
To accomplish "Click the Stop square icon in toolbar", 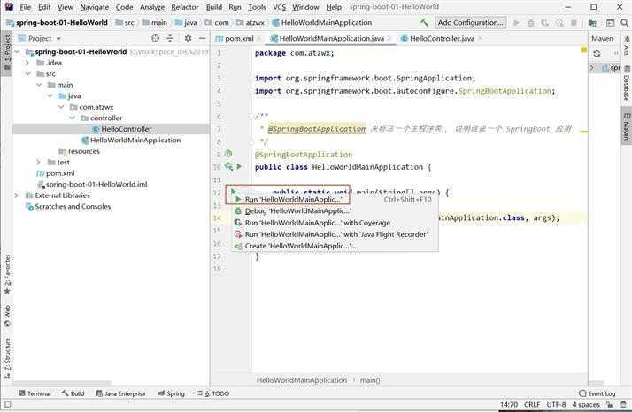I will pyautogui.click(x=574, y=23).
